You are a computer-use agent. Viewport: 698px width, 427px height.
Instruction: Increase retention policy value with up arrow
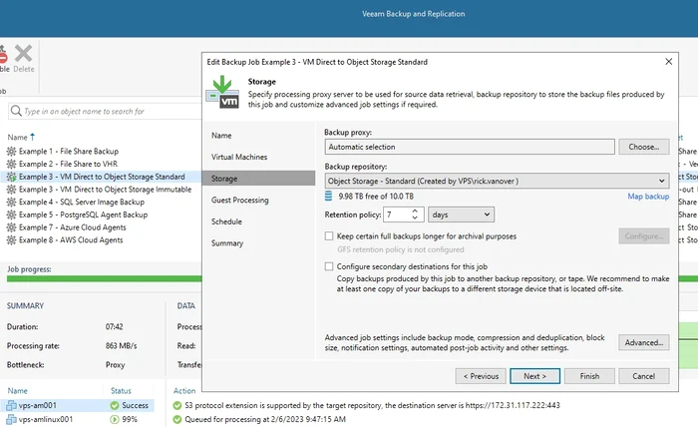pyautogui.click(x=415, y=212)
